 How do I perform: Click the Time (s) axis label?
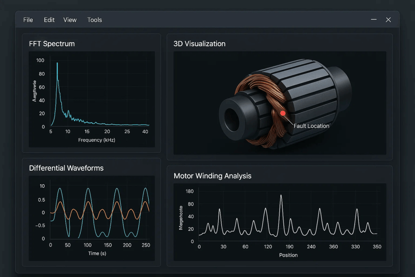96,253
